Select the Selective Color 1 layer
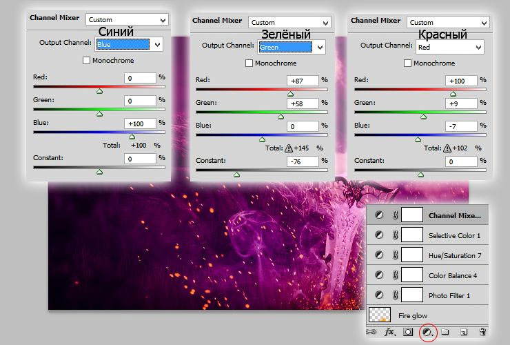510x345 pixels. [427, 235]
